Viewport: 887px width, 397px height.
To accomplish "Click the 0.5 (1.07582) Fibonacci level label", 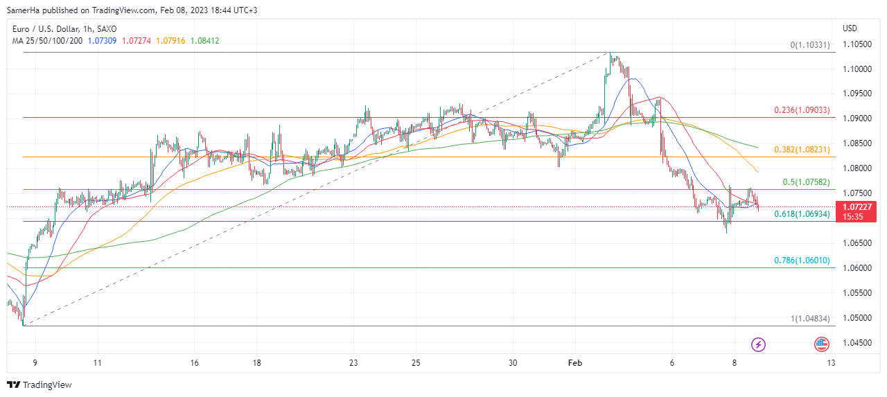I will click(x=806, y=182).
